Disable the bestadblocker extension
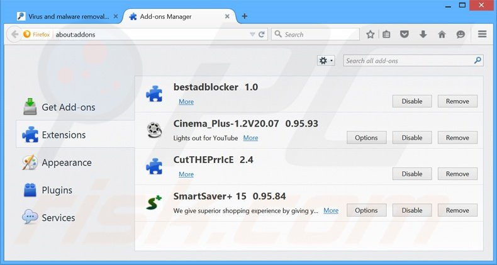 pos(412,101)
